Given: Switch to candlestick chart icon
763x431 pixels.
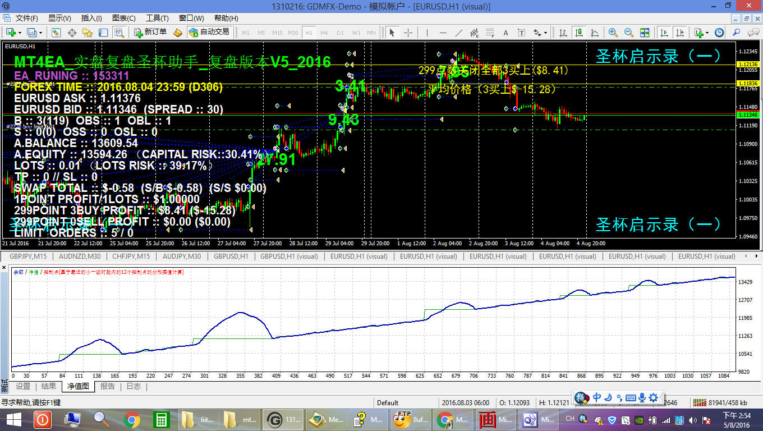Looking at the screenshot, I should [580, 33].
